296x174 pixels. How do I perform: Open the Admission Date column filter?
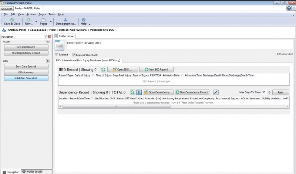[182, 75]
